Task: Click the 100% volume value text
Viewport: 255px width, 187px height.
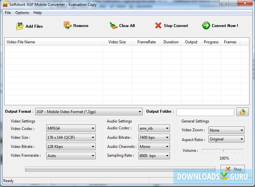Action: (224, 158)
